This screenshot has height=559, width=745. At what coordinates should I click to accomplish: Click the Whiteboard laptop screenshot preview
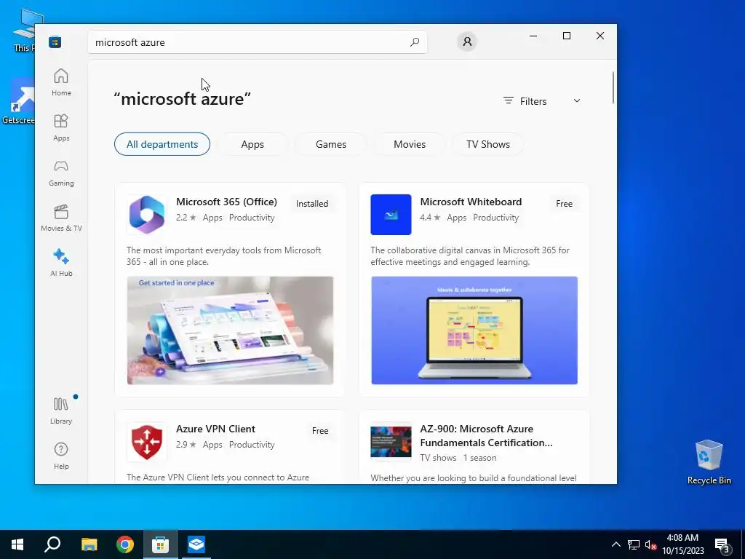coord(474,330)
